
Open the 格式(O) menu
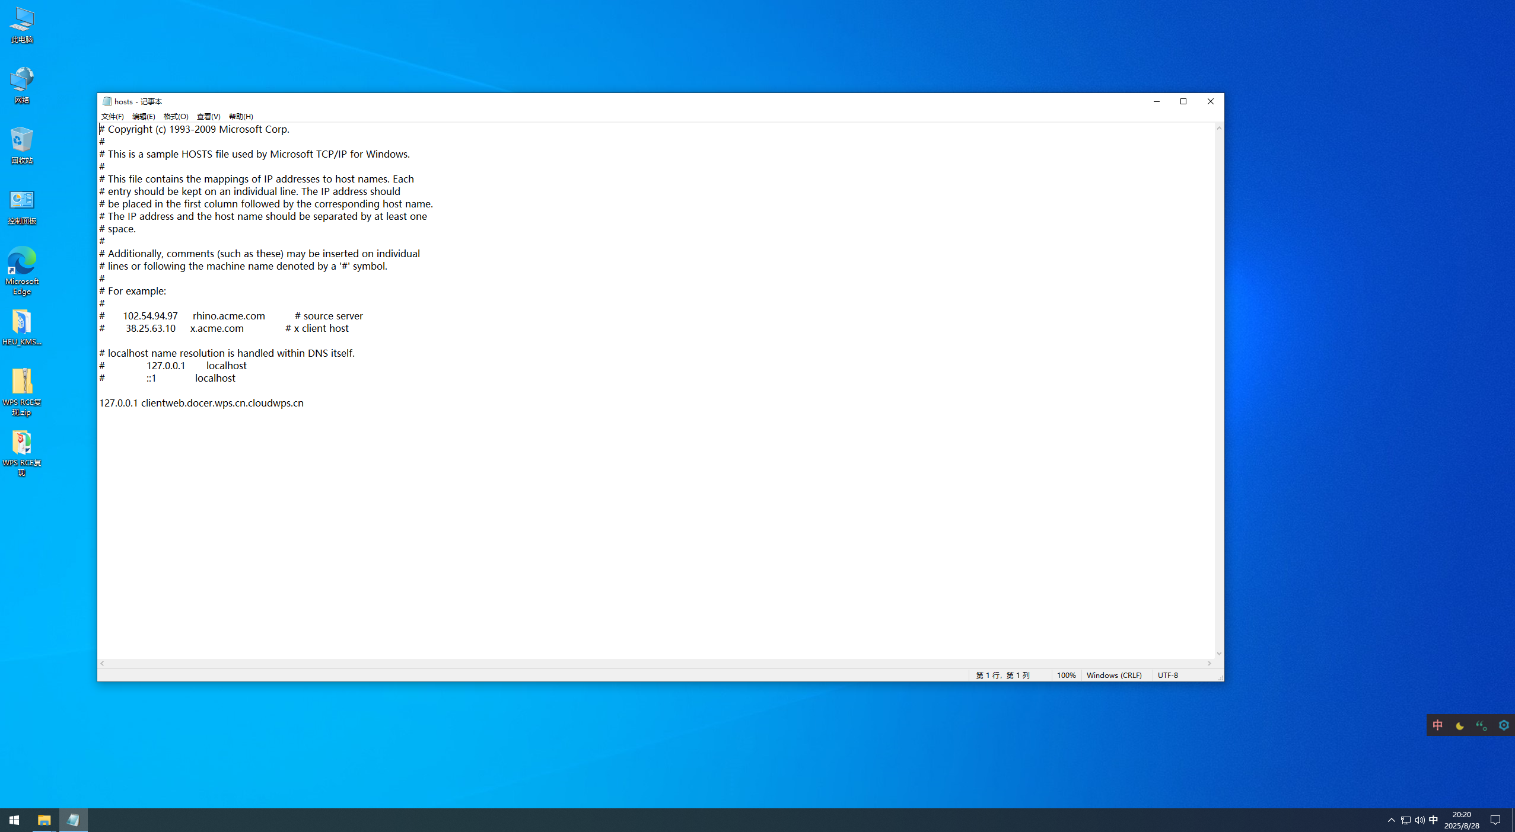176,117
